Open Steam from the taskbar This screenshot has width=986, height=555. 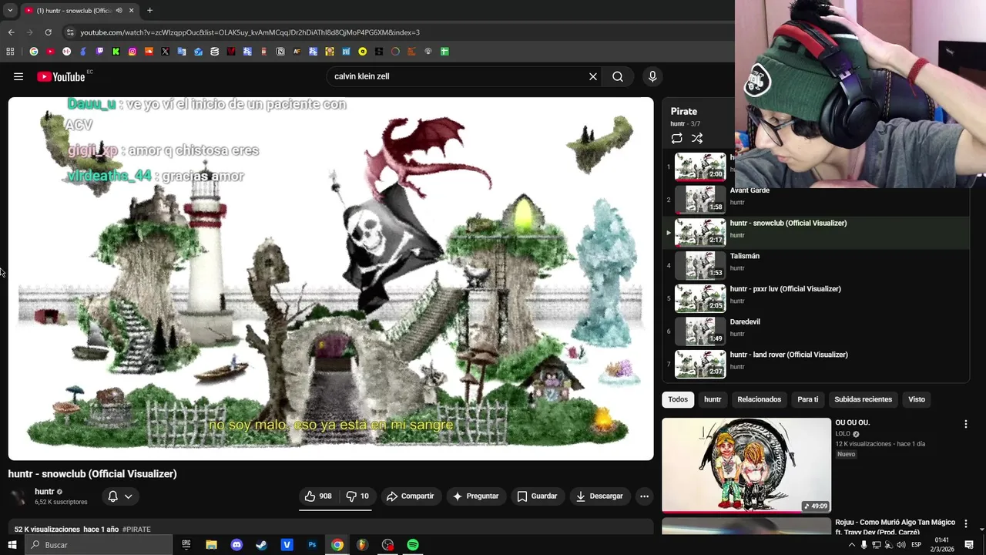point(262,545)
